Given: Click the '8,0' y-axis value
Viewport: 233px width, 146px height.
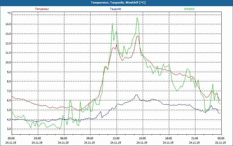Looking at the screenshot, I should point(9,81).
